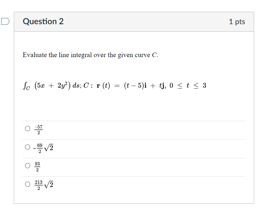Click the answer text -57/2

point(39,129)
